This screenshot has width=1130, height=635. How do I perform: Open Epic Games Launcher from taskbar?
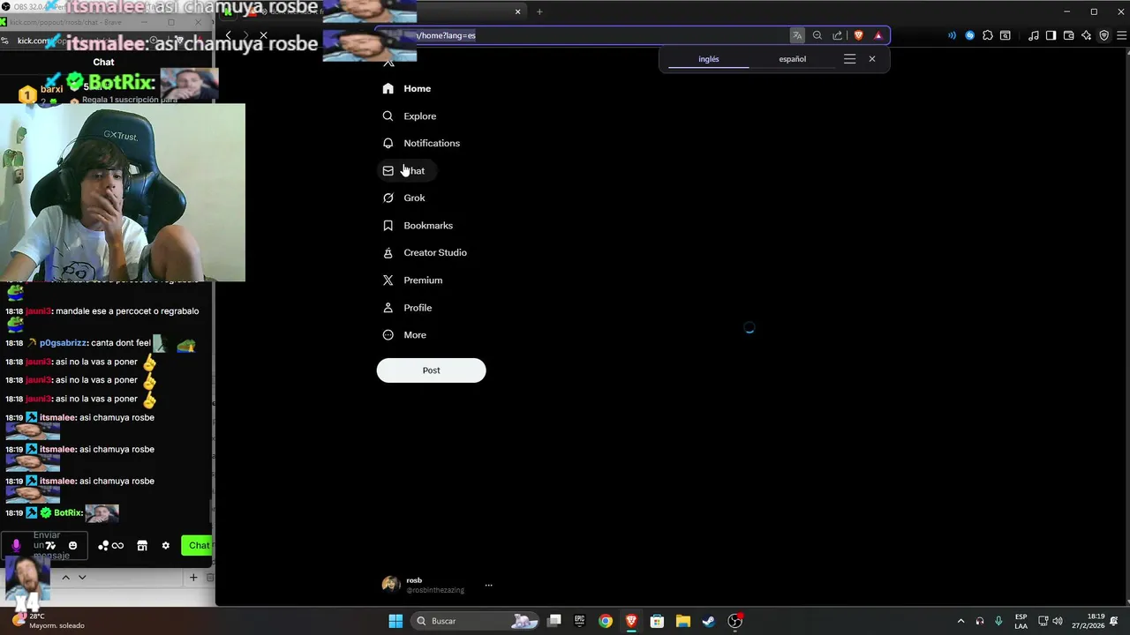point(580,621)
